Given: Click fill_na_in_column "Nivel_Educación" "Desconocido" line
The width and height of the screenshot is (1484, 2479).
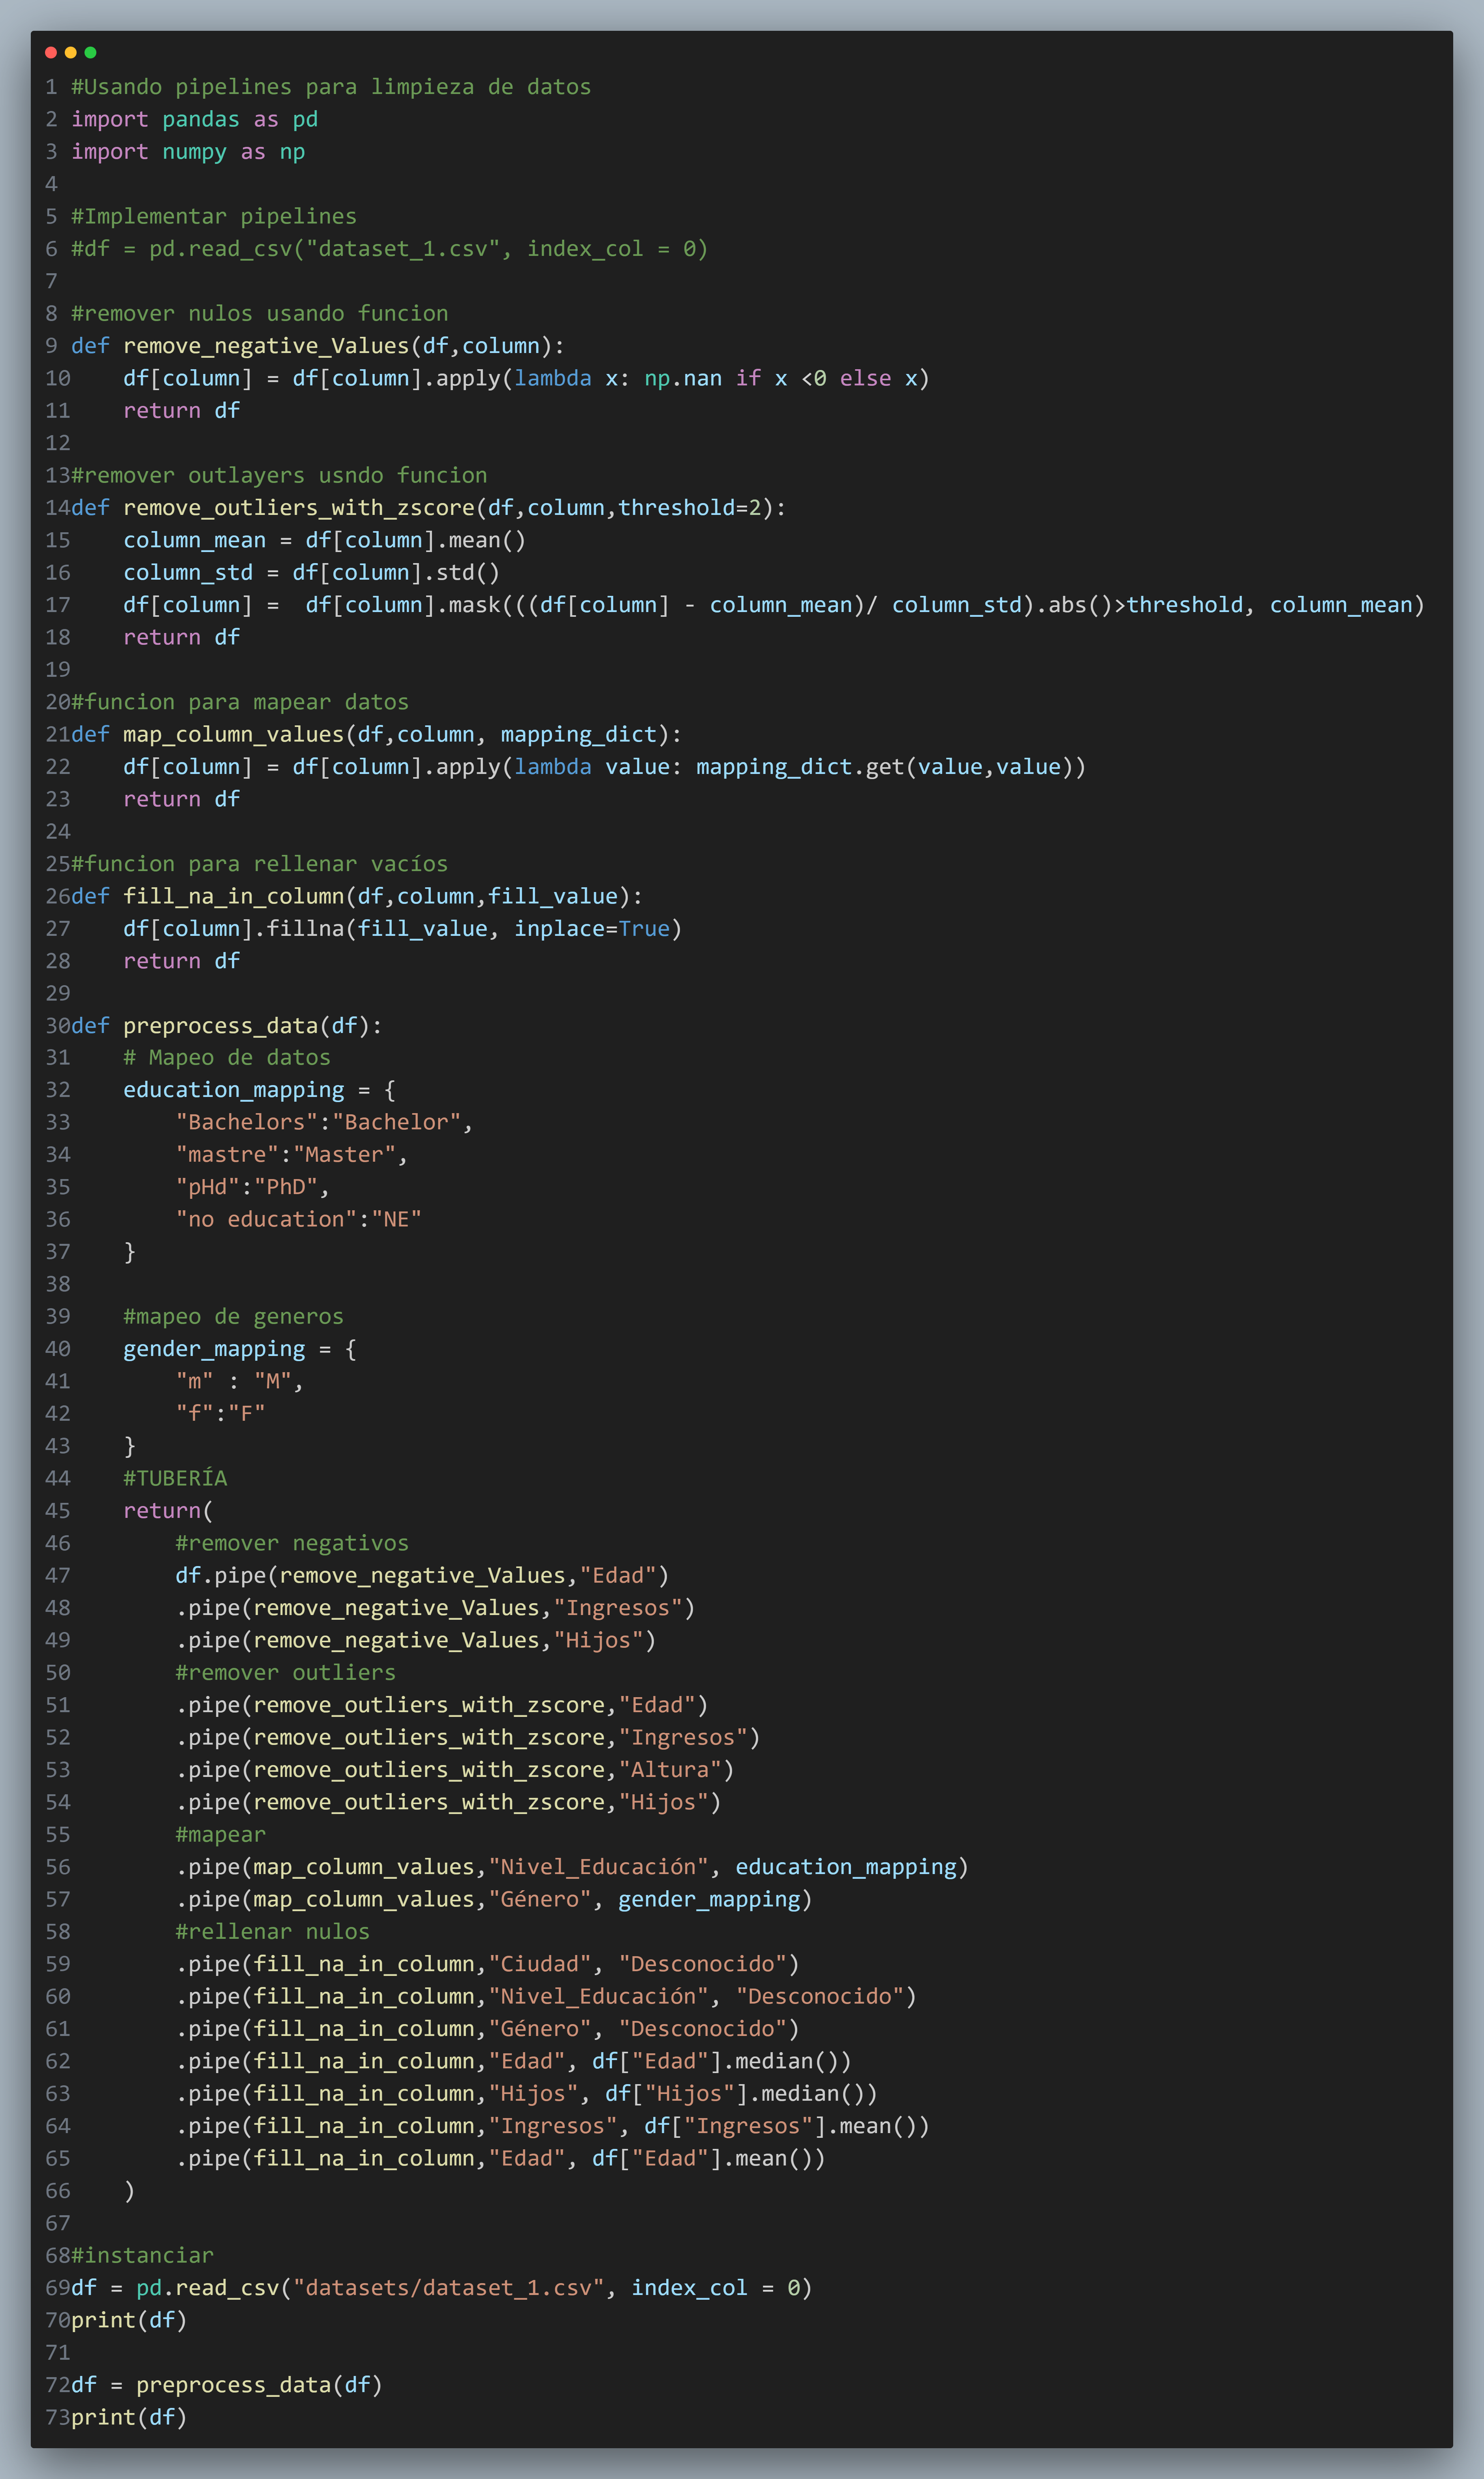Looking at the screenshot, I should click(x=546, y=1996).
